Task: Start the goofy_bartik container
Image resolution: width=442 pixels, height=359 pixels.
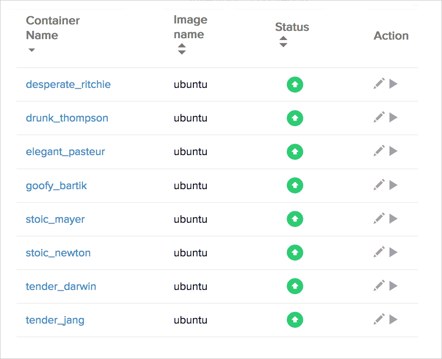Action: coord(394,185)
